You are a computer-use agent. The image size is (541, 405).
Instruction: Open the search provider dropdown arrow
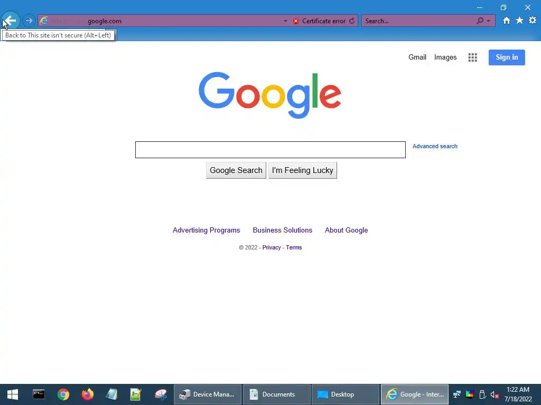coord(489,21)
